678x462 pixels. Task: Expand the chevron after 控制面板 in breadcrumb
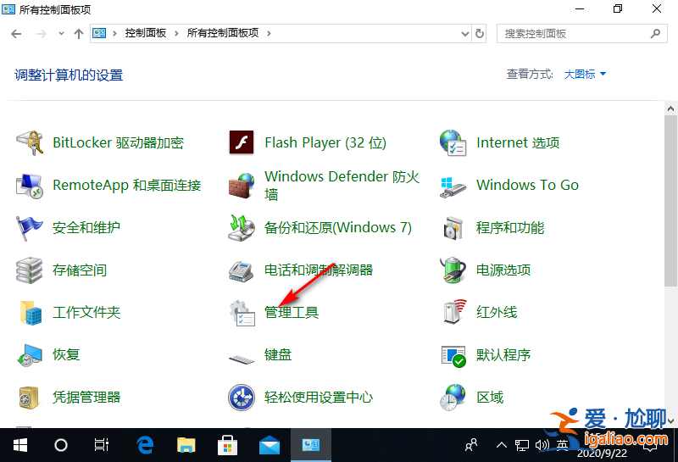coord(176,33)
